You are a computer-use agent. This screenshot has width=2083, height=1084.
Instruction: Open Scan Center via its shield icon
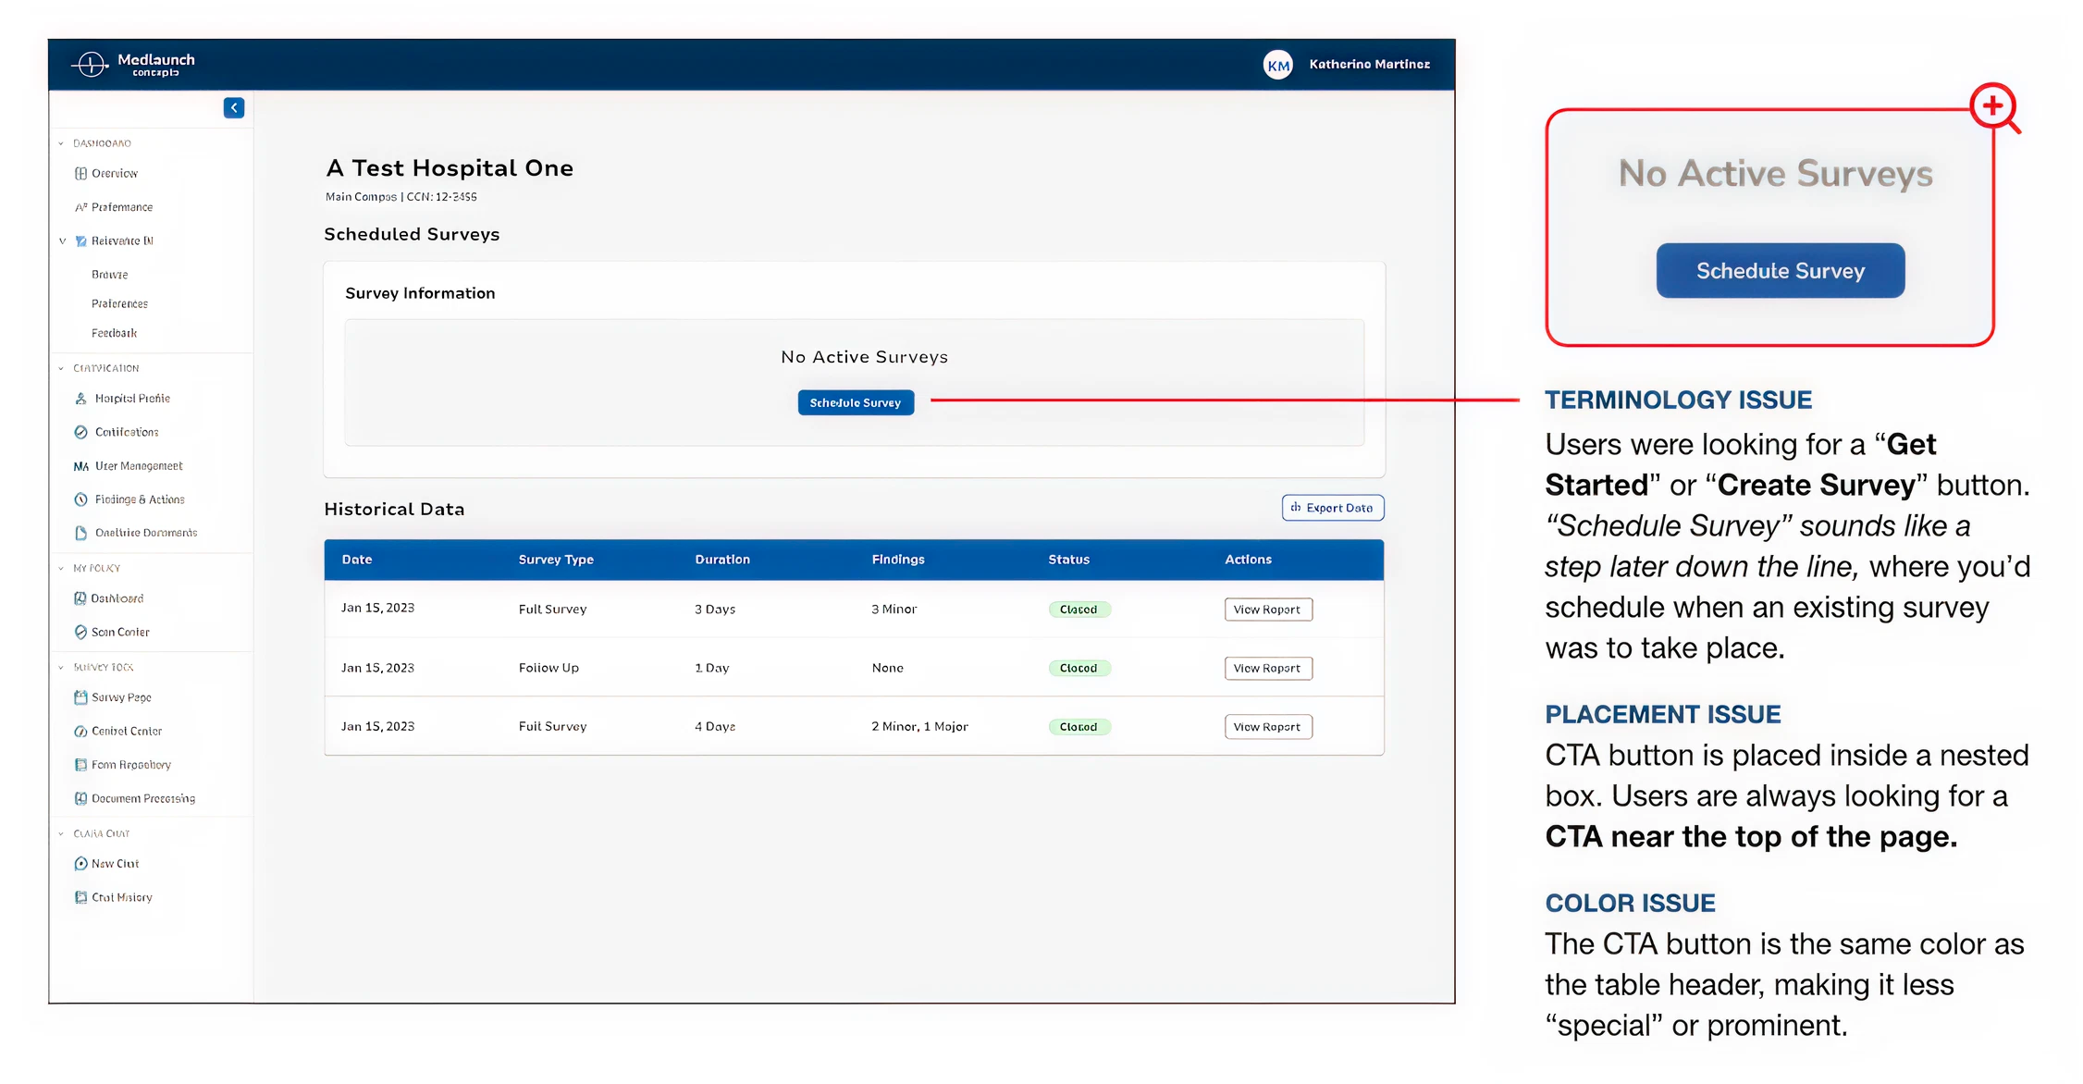(x=80, y=632)
